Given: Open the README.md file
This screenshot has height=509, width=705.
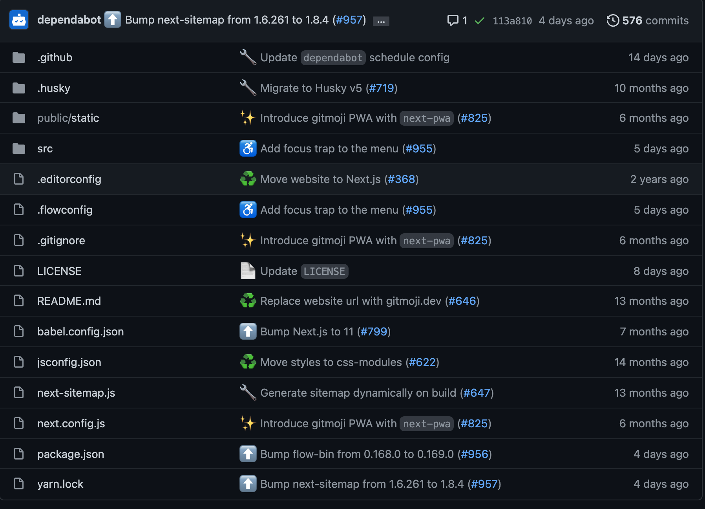Looking at the screenshot, I should coord(69,301).
